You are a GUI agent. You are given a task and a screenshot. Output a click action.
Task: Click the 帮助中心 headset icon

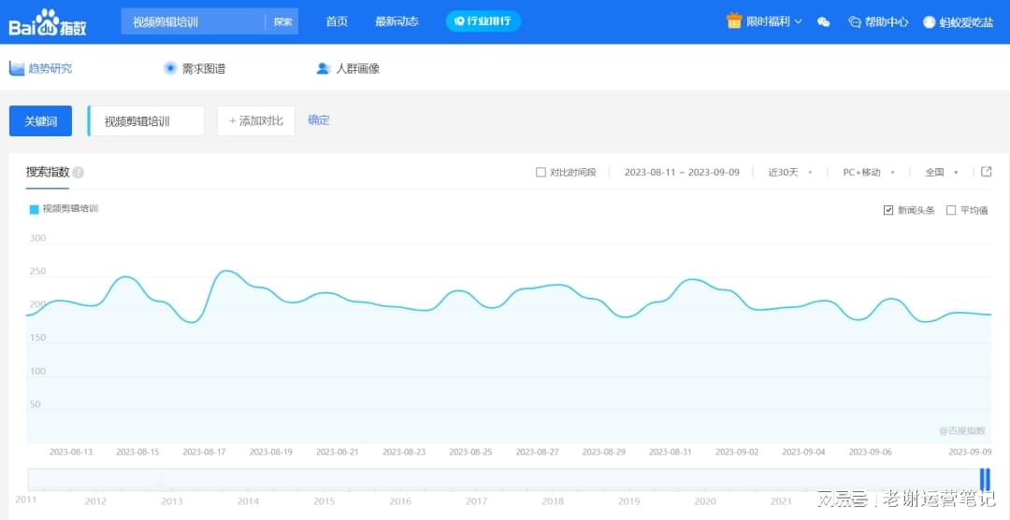click(x=854, y=21)
